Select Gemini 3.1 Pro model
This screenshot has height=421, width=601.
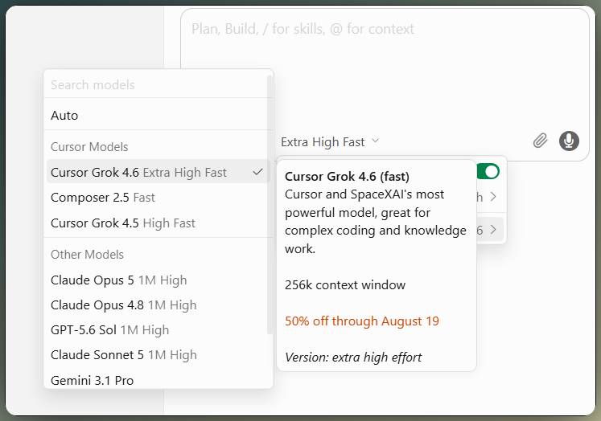(x=157, y=381)
